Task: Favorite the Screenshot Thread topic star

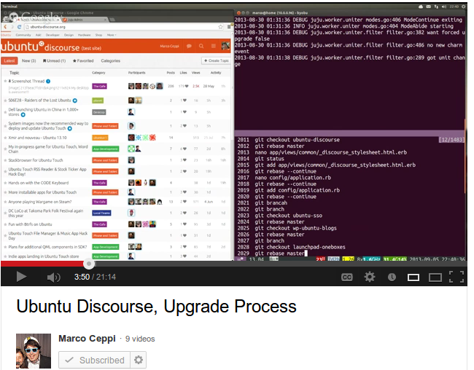Action: pyautogui.click(x=5, y=81)
